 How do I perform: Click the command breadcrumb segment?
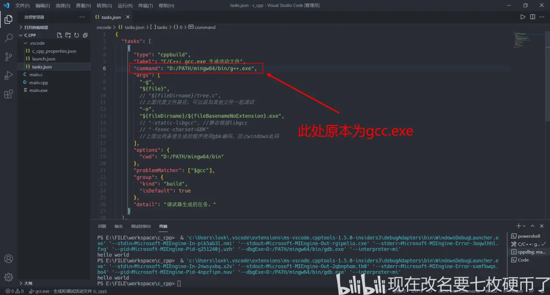pos(202,27)
